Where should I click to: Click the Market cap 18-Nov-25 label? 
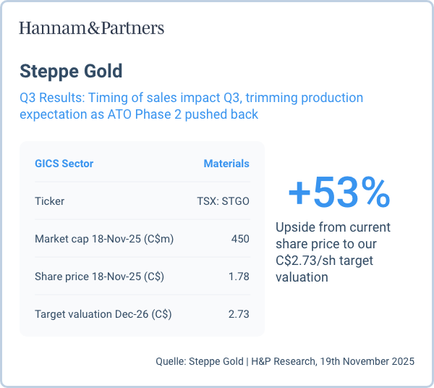[x=103, y=239]
